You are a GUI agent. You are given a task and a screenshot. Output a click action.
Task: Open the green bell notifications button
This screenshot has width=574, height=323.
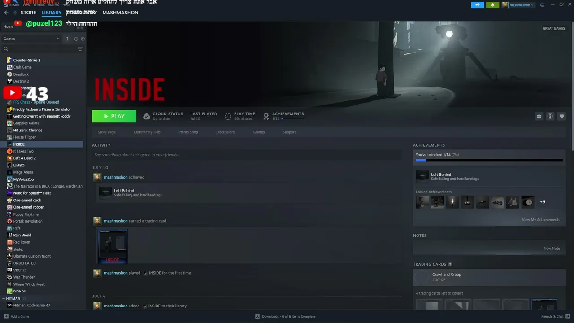pos(492,5)
